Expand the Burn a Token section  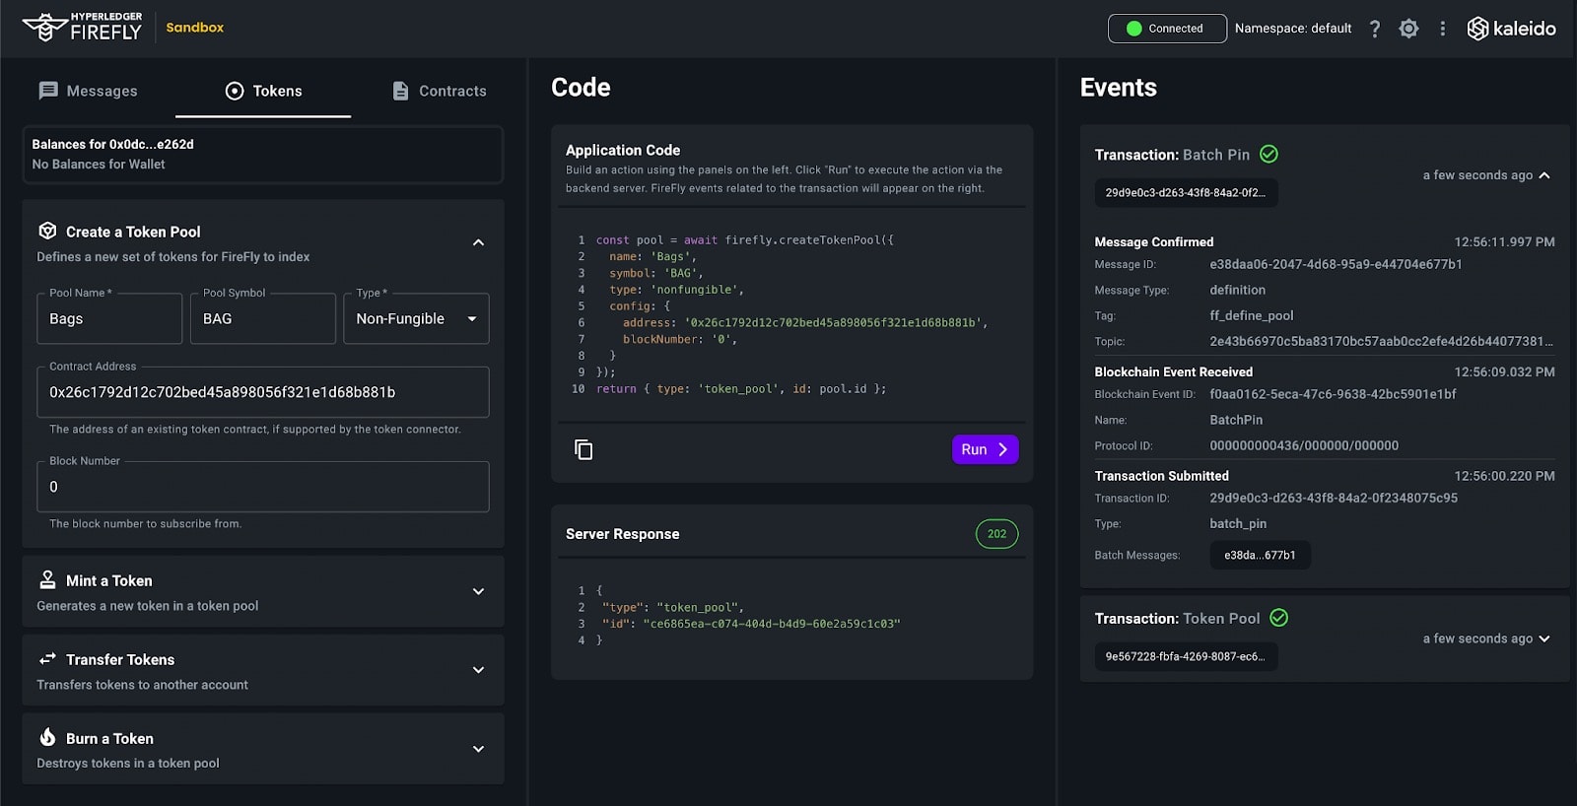click(478, 749)
